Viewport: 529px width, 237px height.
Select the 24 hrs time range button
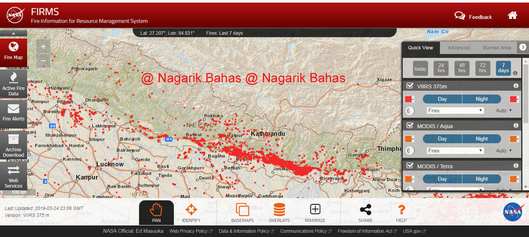coord(441,68)
